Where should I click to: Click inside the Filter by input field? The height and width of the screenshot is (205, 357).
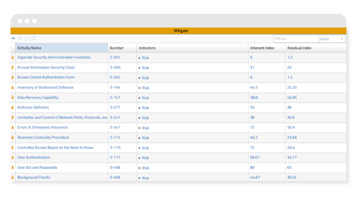tap(296, 39)
